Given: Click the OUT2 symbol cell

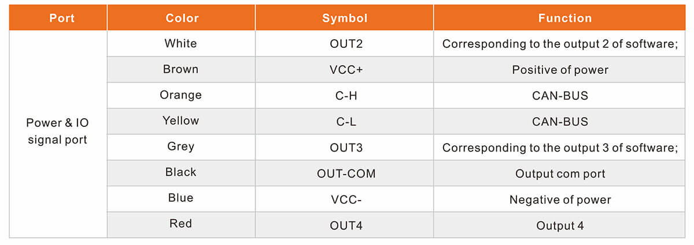Looking at the screenshot, I should coord(346,44).
